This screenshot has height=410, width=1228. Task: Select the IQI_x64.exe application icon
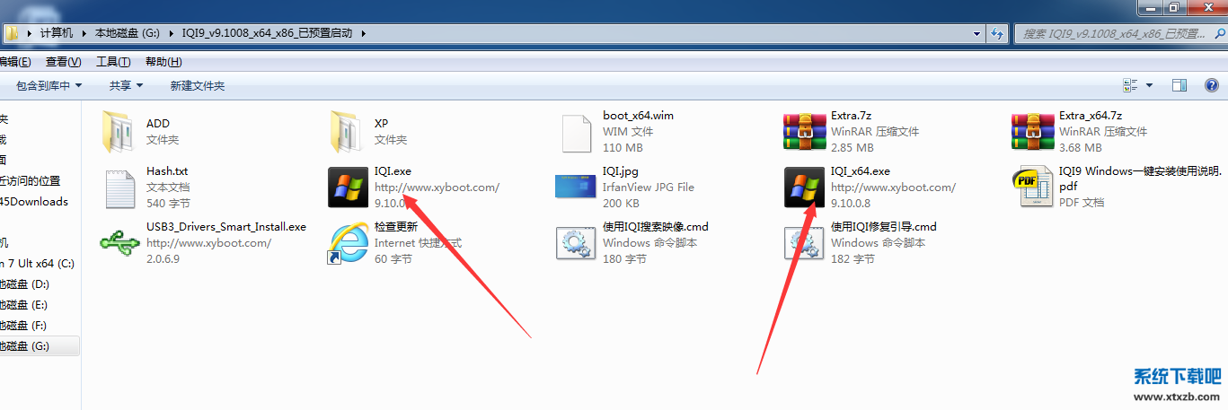(805, 188)
